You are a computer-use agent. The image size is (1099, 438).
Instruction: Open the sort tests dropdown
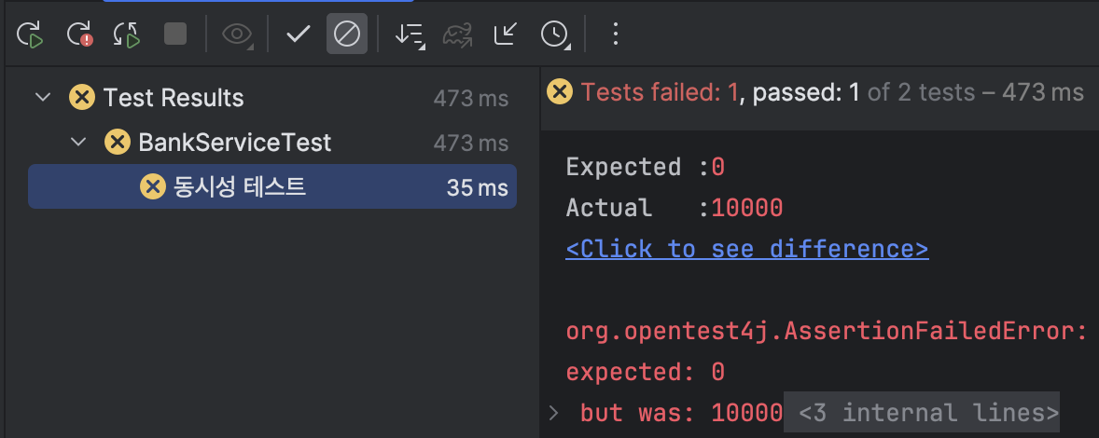[410, 34]
